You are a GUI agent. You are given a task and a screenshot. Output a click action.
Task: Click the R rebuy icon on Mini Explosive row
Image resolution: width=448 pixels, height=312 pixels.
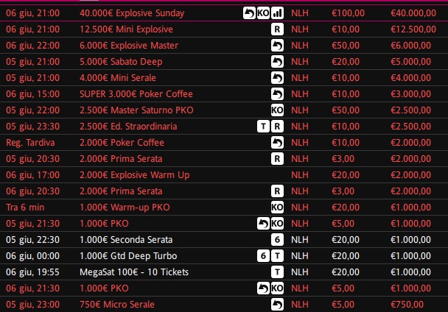tap(277, 29)
